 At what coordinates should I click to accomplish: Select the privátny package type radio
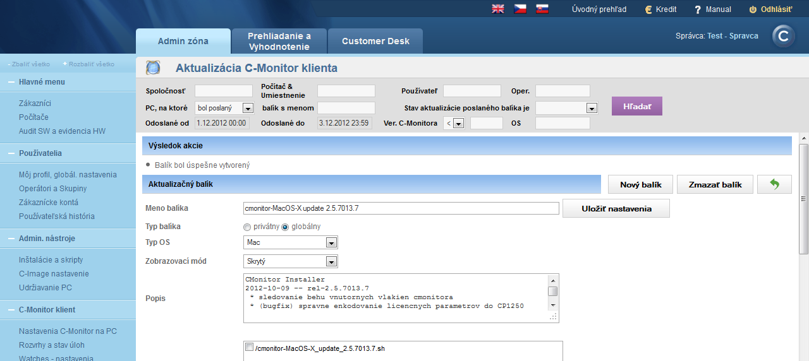pyautogui.click(x=247, y=227)
